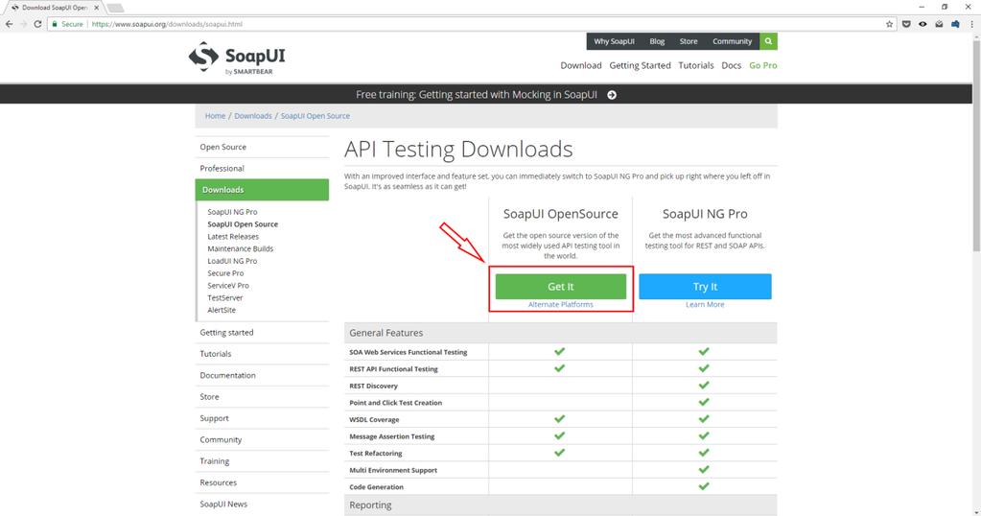Open the Alternate Platforms link

click(x=561, y=305)
